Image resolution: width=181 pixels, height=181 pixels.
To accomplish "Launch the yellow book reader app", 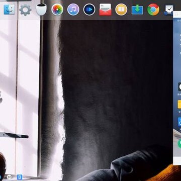I will tap(121, 10).
